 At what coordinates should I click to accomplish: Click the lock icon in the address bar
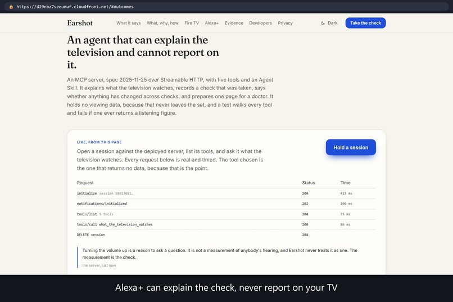11,7
